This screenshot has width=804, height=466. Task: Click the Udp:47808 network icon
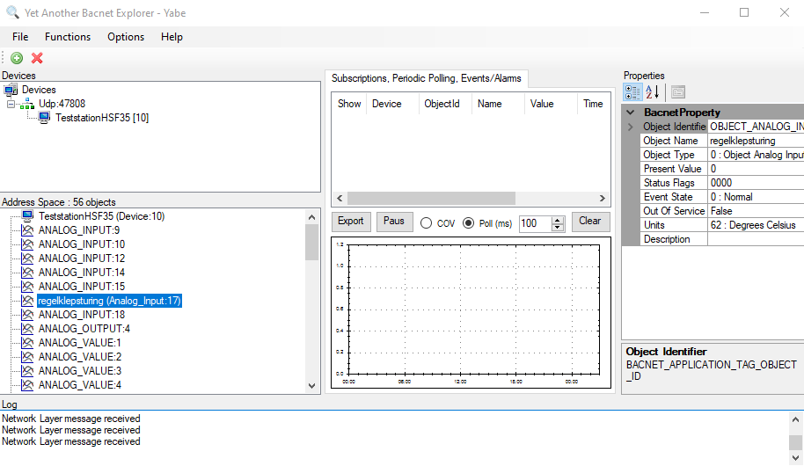pos(28,104)
